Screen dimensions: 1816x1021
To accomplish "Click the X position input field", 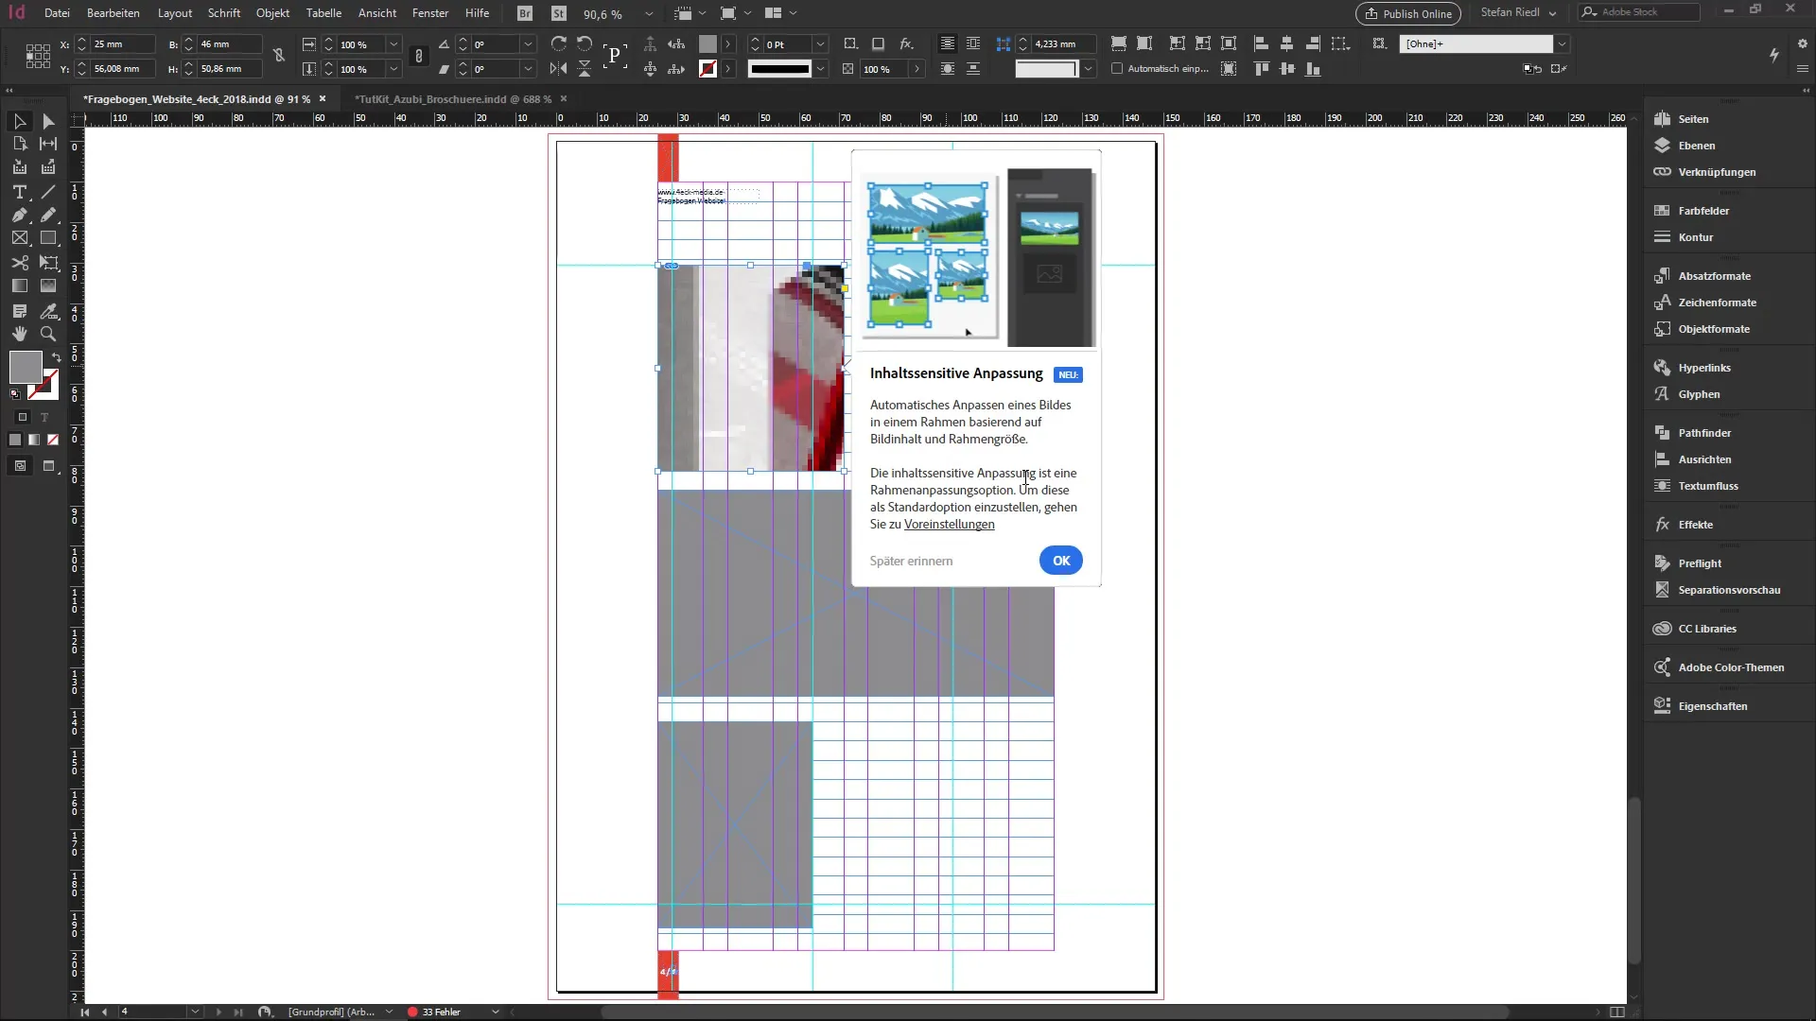I will point(121,44).
